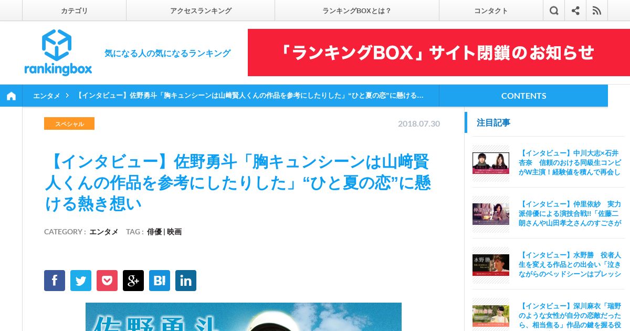Click the CATEGORY : label text
This screenshot has width=630, height=331.
(x=65, y=232)
